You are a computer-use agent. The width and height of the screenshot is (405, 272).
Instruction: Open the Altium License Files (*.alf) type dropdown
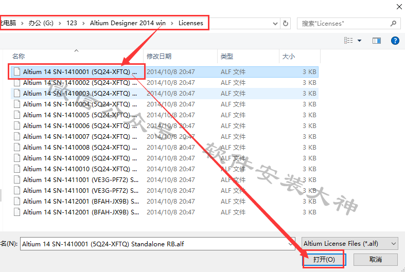(350, 244)
